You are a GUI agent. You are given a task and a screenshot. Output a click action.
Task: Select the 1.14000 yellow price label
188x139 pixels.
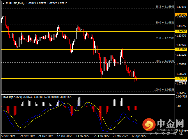tap(181, 31)
